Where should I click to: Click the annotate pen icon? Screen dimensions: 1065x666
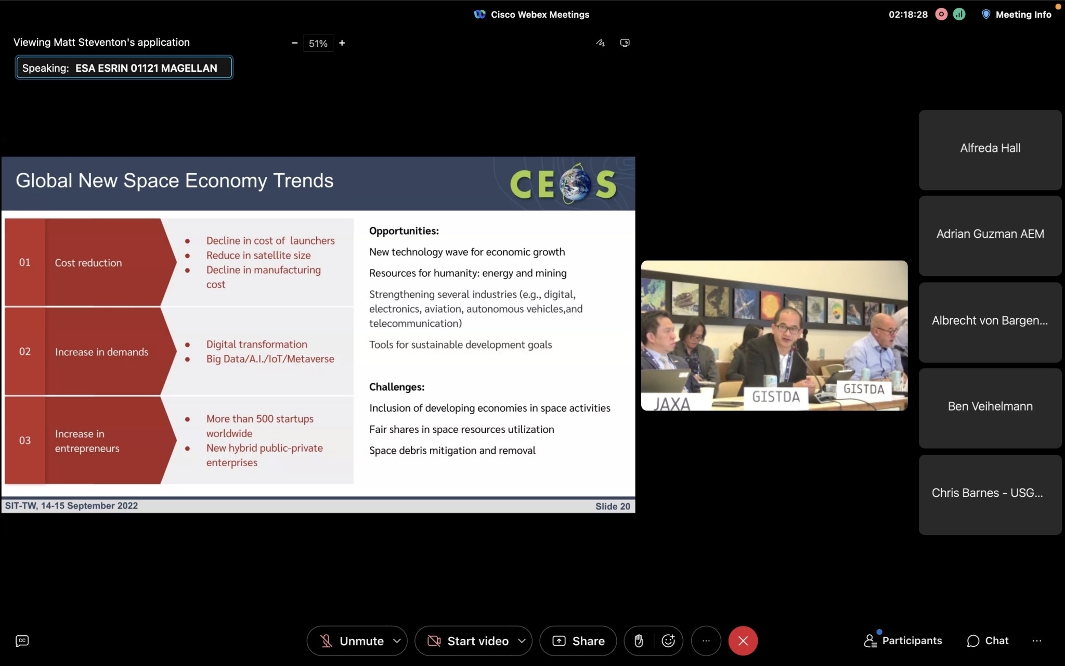[601, 43]
